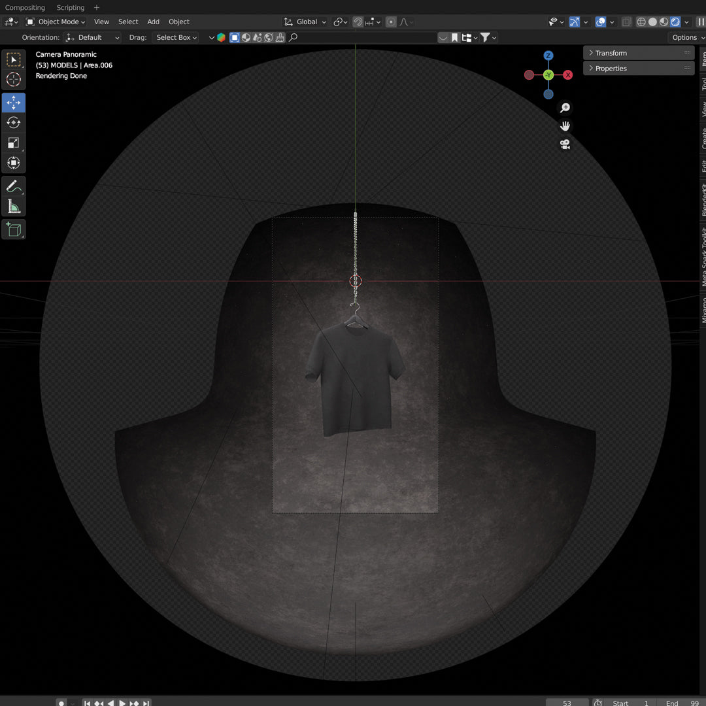This screenshot has width=706, height=706.
Task: Click the red X axis gizmo
Action: (x=567, y=75)
